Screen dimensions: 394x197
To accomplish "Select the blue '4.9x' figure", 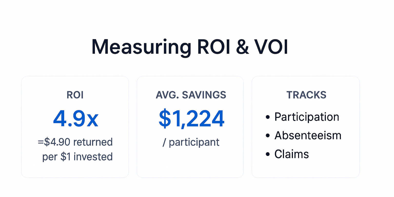I will coord(75,119).
